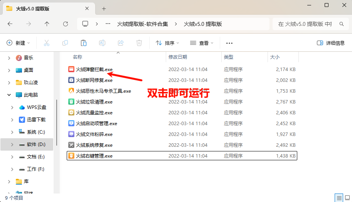Click the Rename toolbar icon

click(102, 43)
